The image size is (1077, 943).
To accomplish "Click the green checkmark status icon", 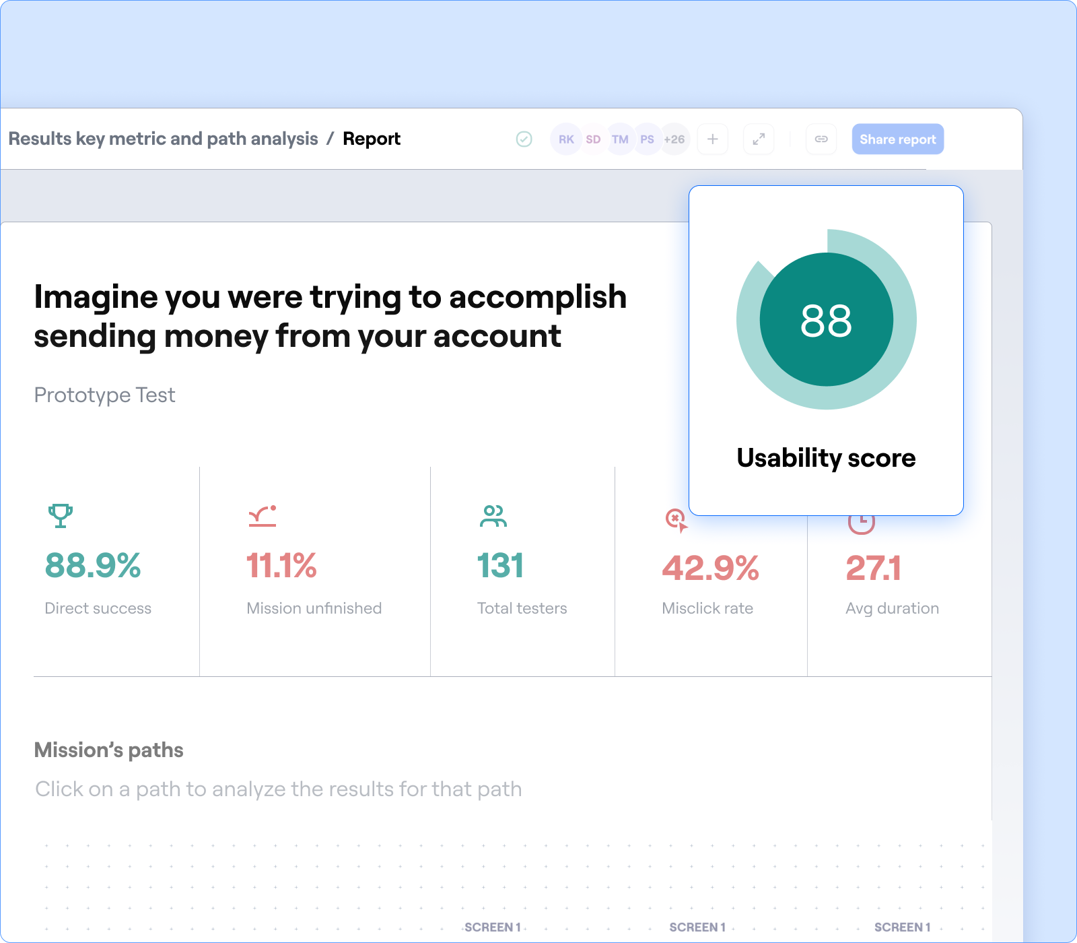I will pyautogui.click(x=524, y=139).
